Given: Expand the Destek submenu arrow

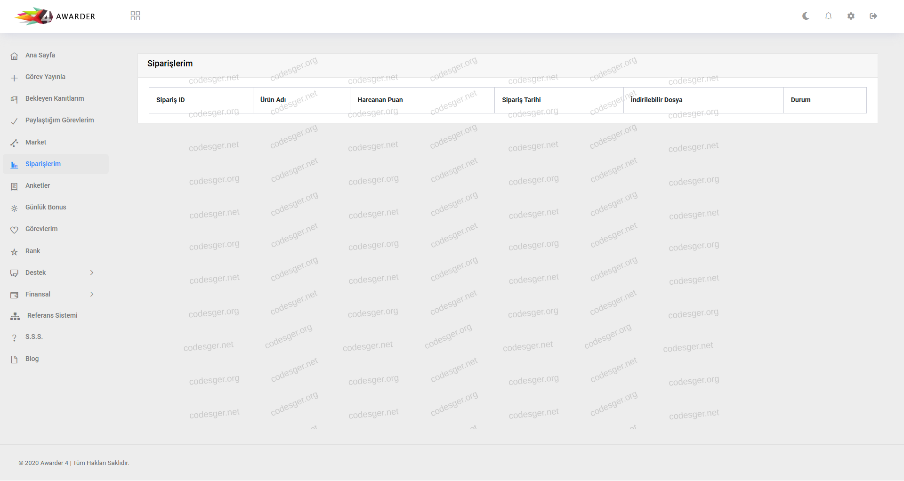Looking at the screenshot, I should pos(92,273).
